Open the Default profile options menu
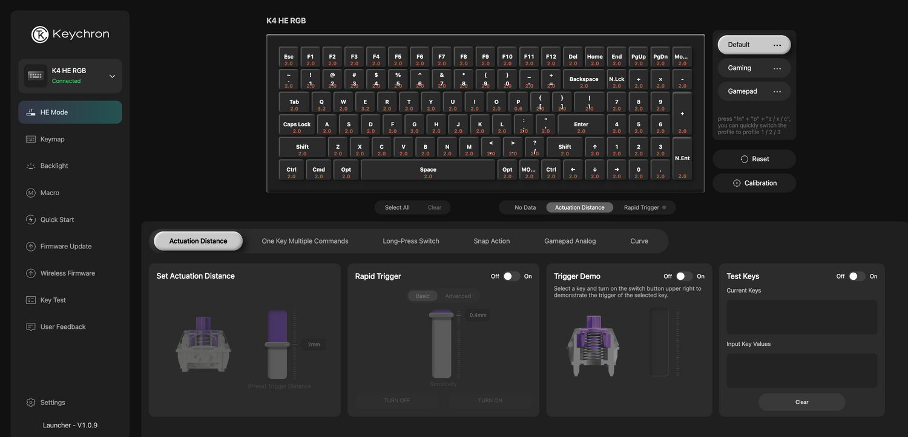The image size is (908, 437). 777,45
